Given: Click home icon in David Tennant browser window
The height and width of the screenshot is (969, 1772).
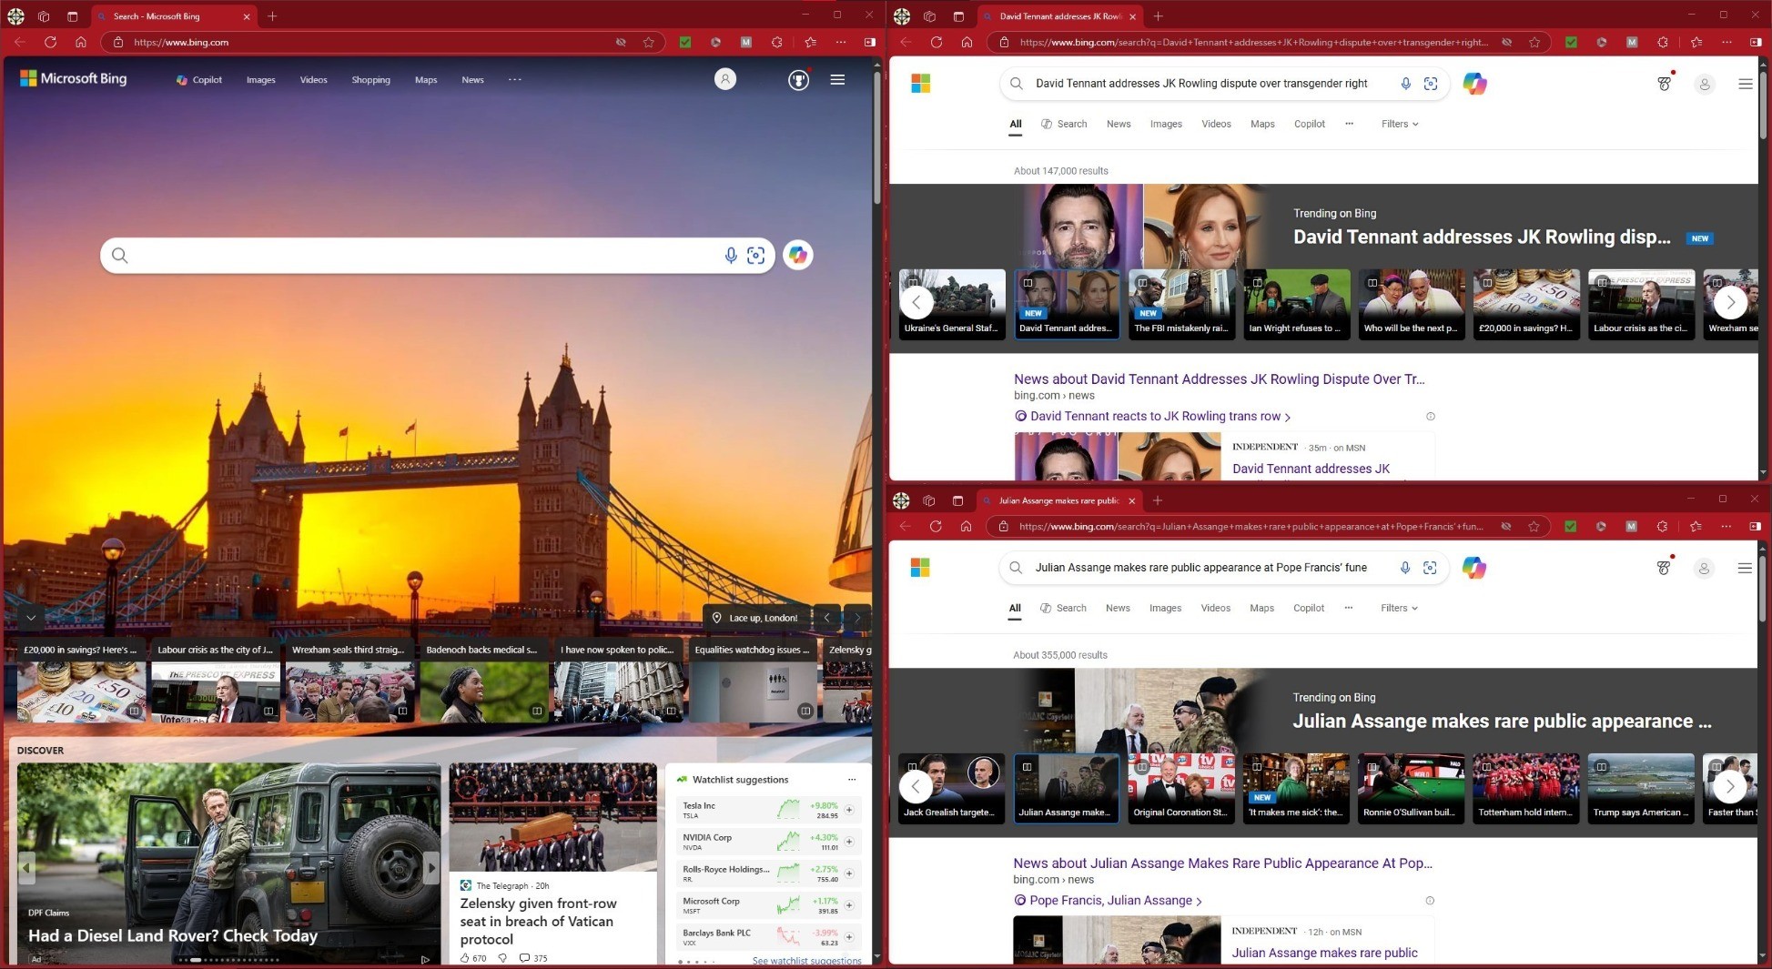Looking at the screenshot, I should pos(967,42).
